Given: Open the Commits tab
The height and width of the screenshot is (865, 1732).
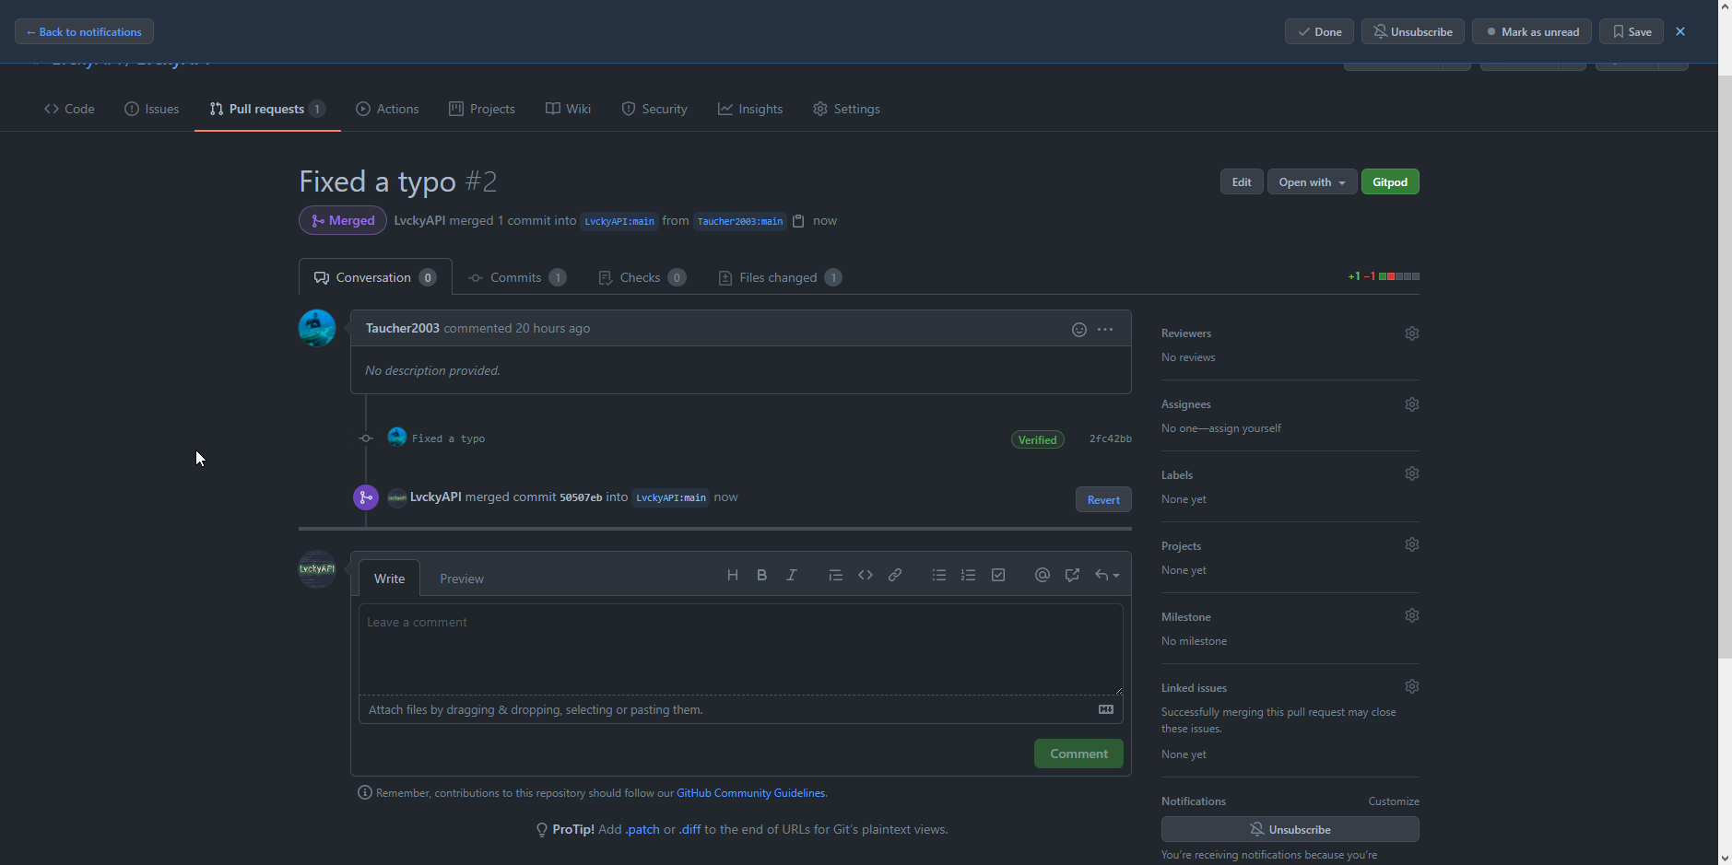Looking at the screenshot, I should [x=516, y=277].
